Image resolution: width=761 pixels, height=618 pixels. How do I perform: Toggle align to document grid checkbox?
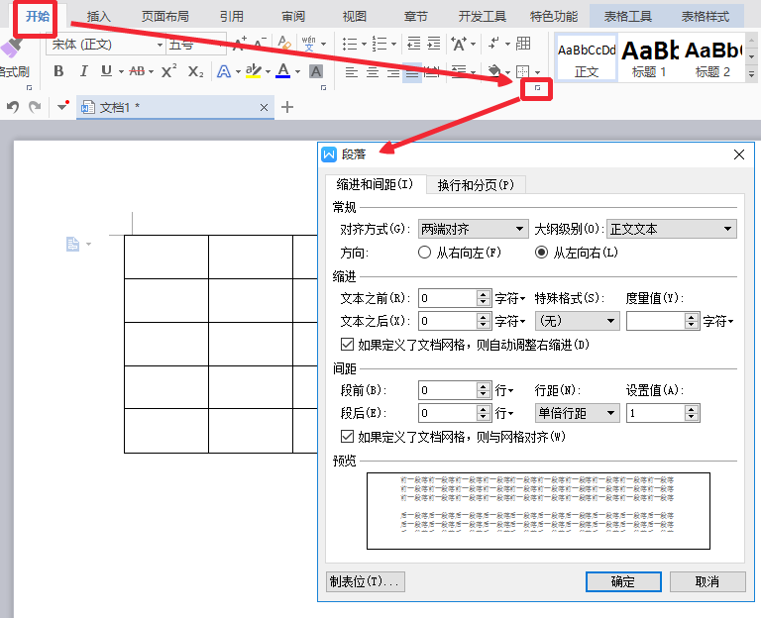click(x=347, y=436)
